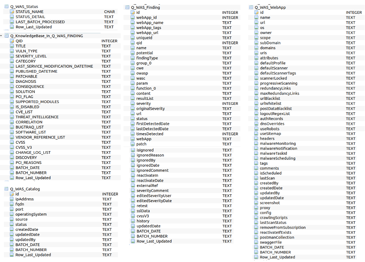Click the TEXT type of lastScanStatus
The image size is (365, 262).
[x=350, y=223]
